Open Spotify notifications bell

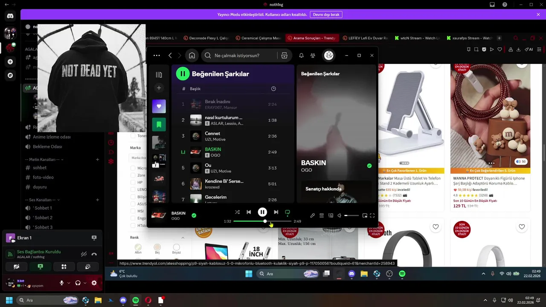point(301,55)
